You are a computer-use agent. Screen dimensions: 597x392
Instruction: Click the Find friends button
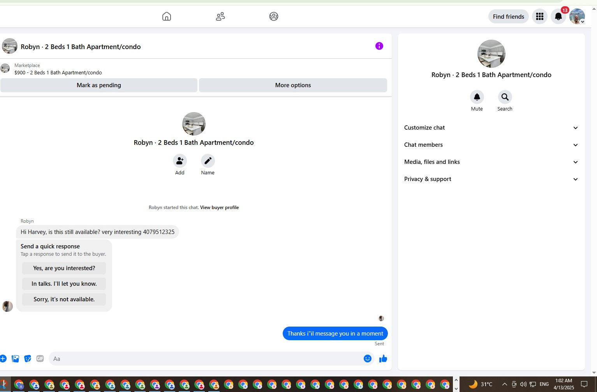(509, 16)
